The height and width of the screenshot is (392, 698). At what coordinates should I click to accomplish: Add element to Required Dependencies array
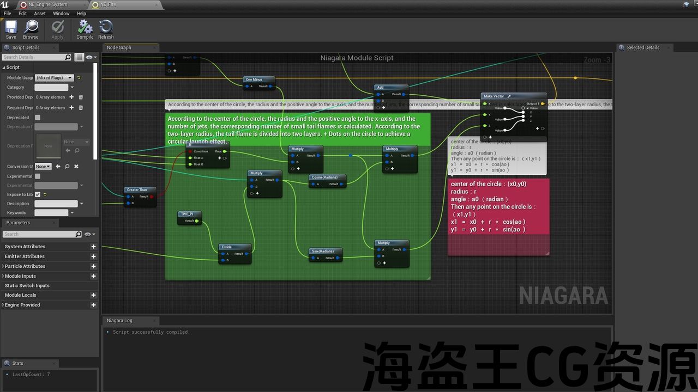(72, 108)
